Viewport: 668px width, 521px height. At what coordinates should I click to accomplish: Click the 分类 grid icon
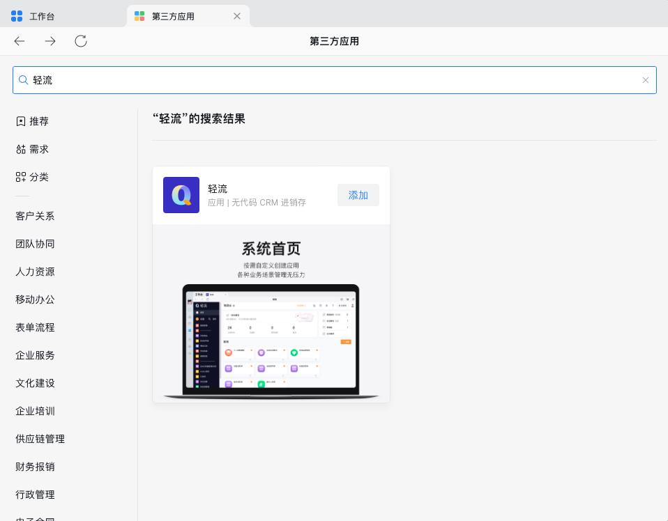(20, 177)
